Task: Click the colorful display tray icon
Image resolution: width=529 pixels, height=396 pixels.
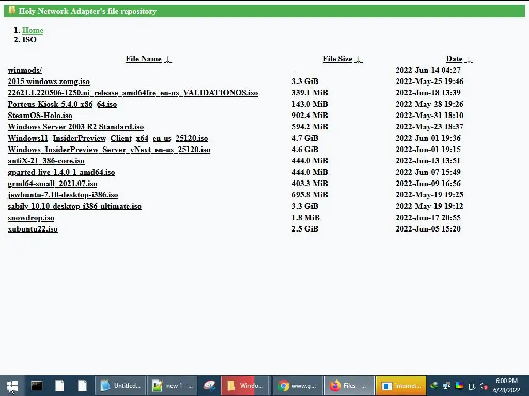Action: click(x=459, y=386)
